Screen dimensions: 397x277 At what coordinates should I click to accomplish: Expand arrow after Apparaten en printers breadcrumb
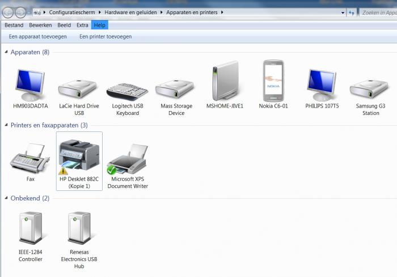(x=222, y=12)
